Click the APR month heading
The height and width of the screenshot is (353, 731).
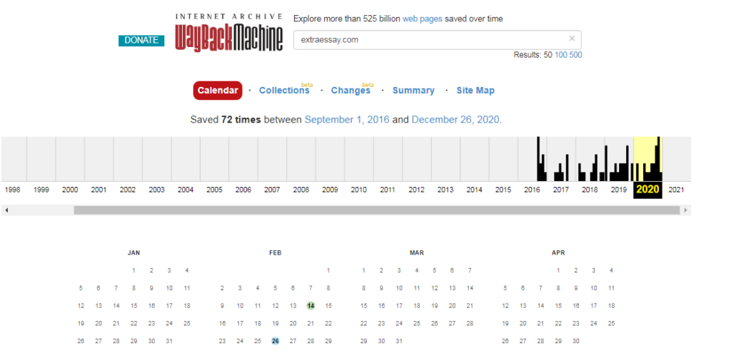pyautogui.click(x=558, y=253)
